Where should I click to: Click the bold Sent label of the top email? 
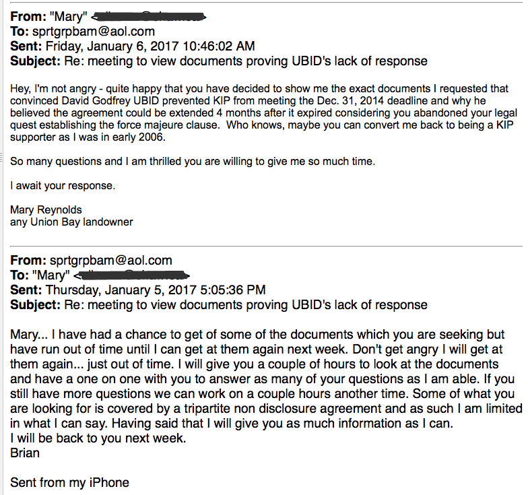(26, 46)
